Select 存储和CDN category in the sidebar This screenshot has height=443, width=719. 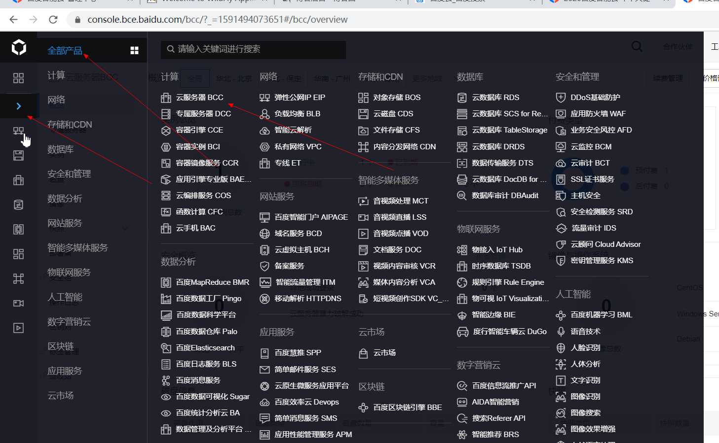click(70, 125)
